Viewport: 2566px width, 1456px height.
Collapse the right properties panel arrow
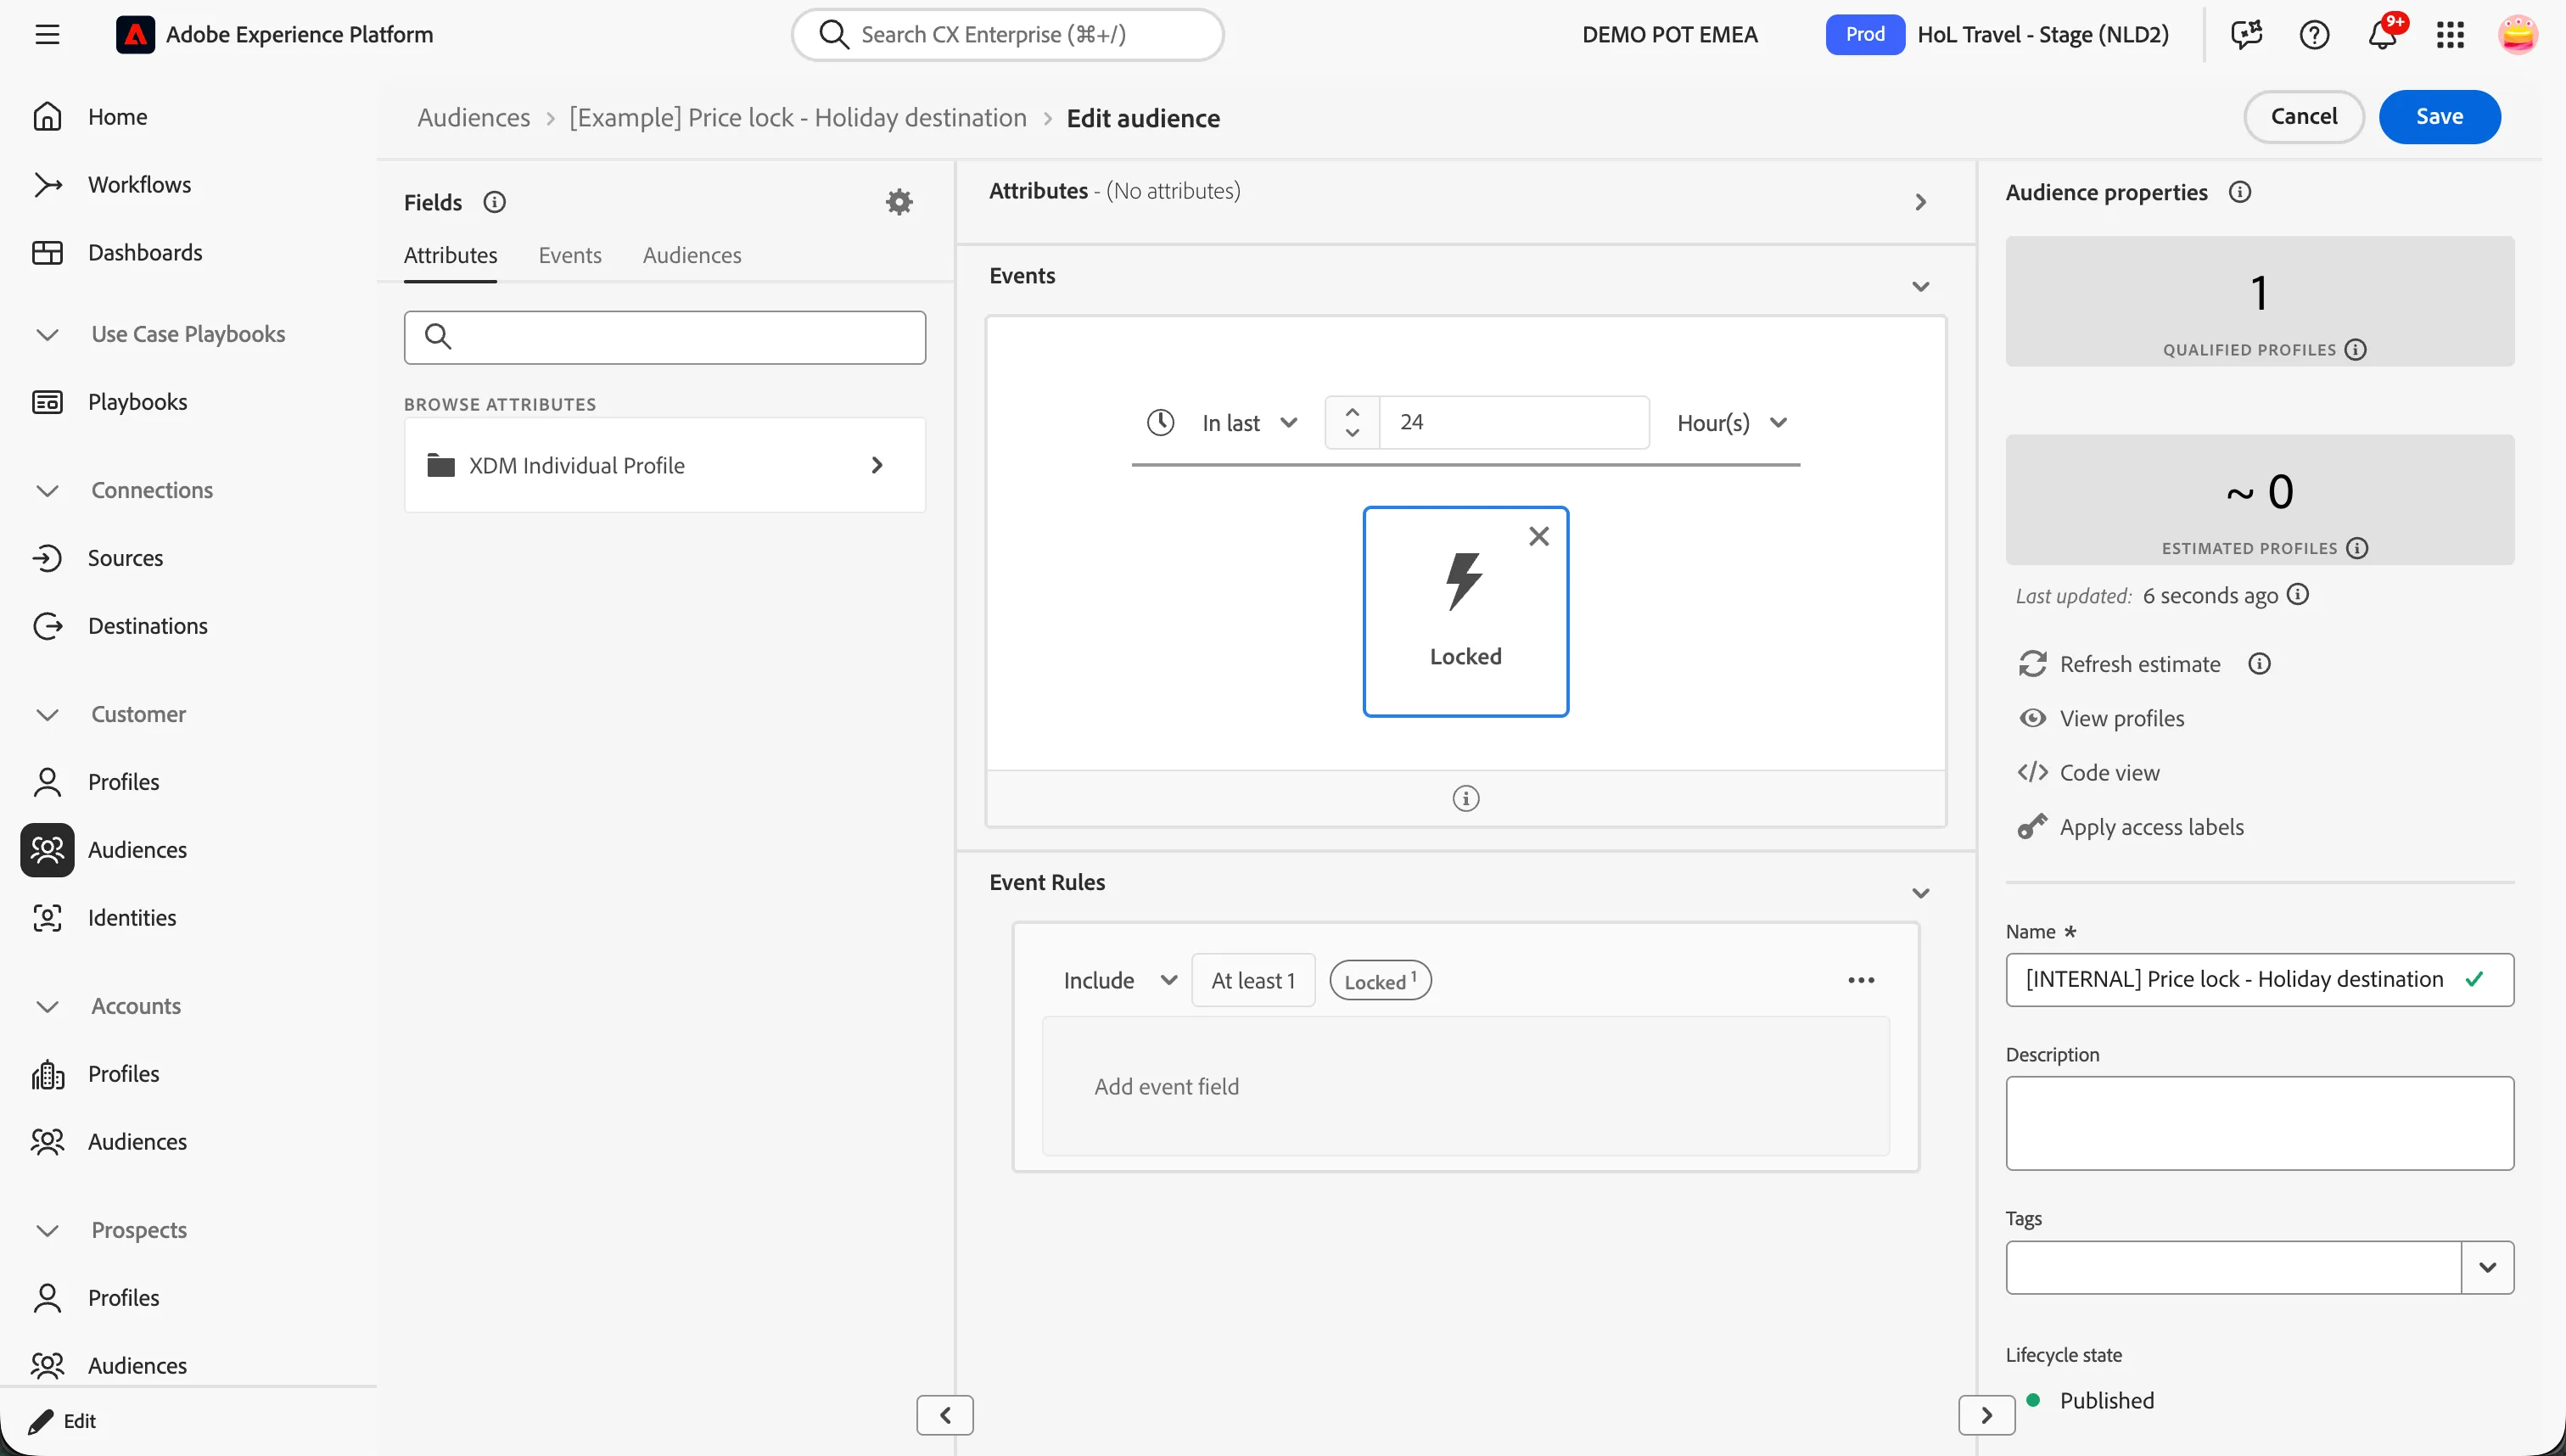click(x=1986, y=1415)
